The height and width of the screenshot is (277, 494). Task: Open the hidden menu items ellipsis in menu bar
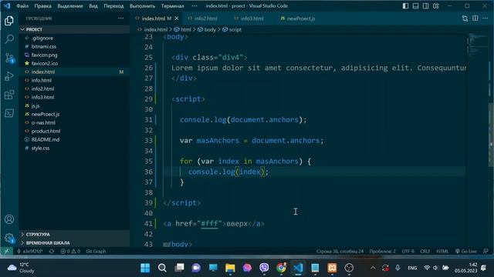[x=195, y=6]
